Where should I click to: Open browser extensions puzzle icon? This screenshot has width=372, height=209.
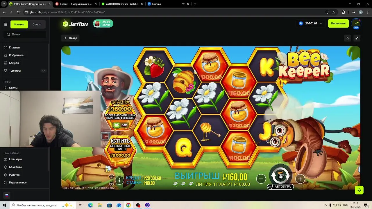click(x=344, y=12)
